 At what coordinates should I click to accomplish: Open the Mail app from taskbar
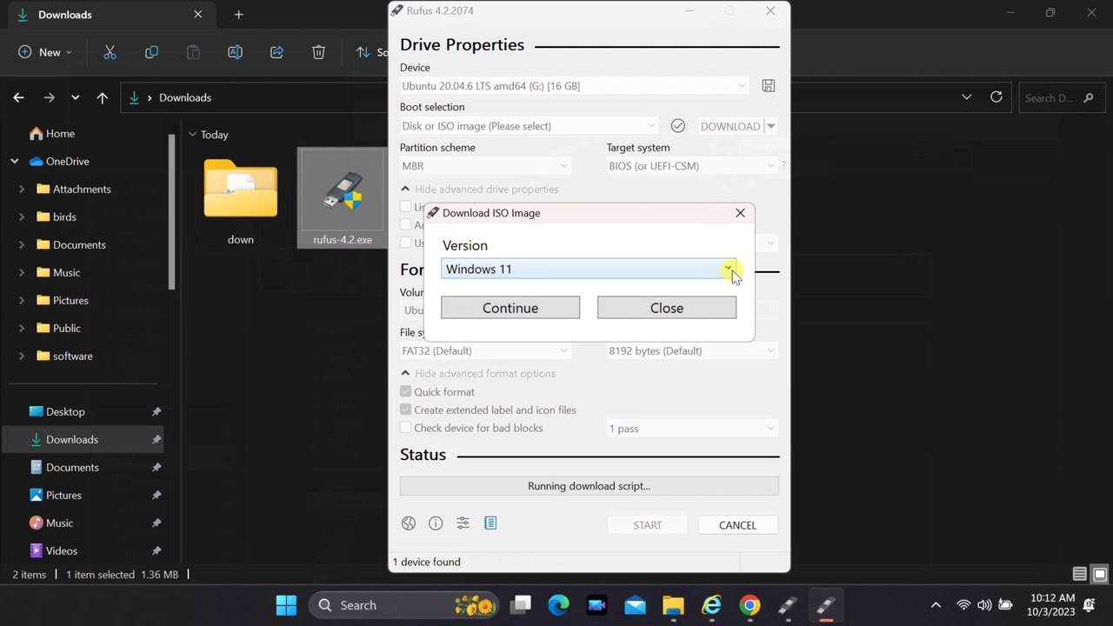[x=635, y=605]
